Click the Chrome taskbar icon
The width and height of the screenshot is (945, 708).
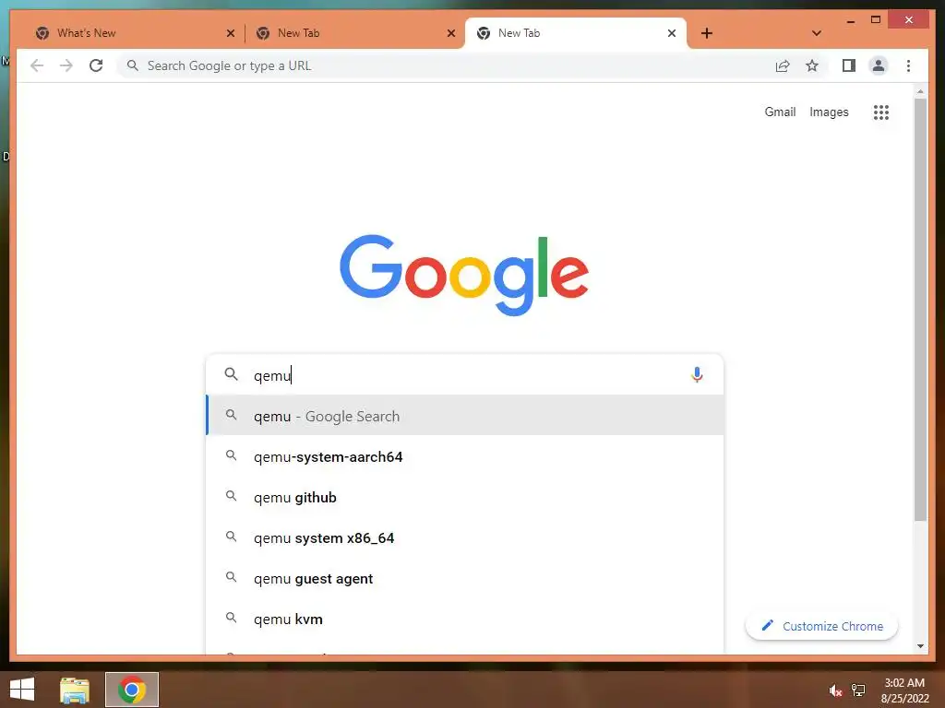pos(132,690)
